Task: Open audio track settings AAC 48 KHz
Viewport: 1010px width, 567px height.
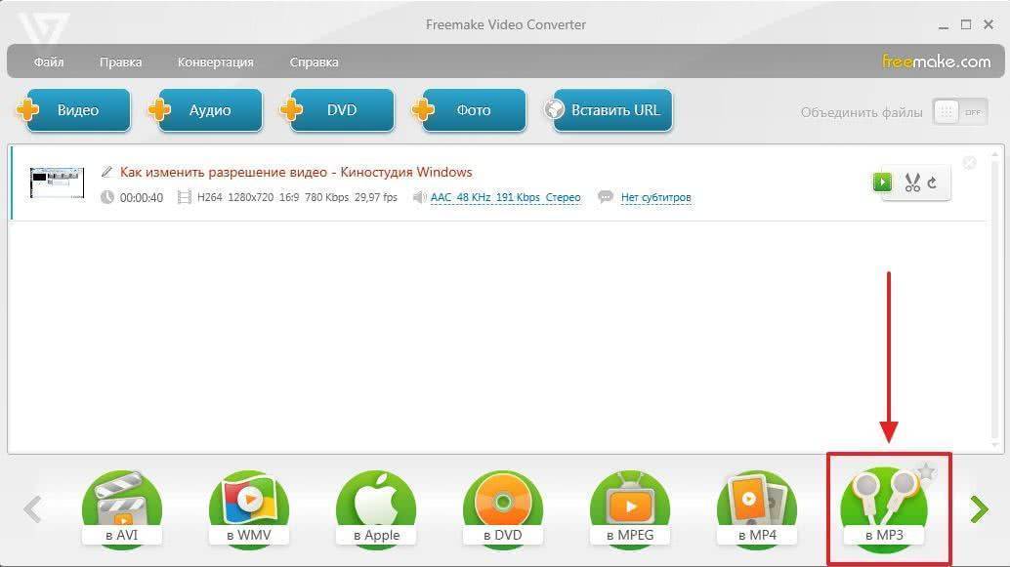Action: 505,197
